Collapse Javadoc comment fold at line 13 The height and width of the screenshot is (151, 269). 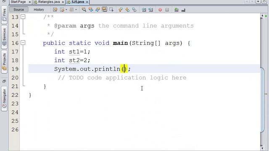pos(23,17)
